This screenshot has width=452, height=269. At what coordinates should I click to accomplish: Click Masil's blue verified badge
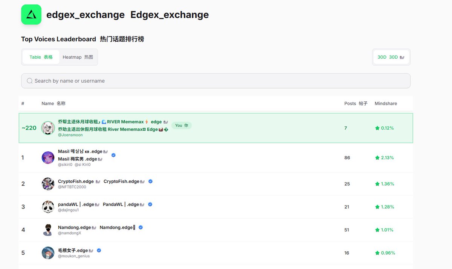pos(113,155)
